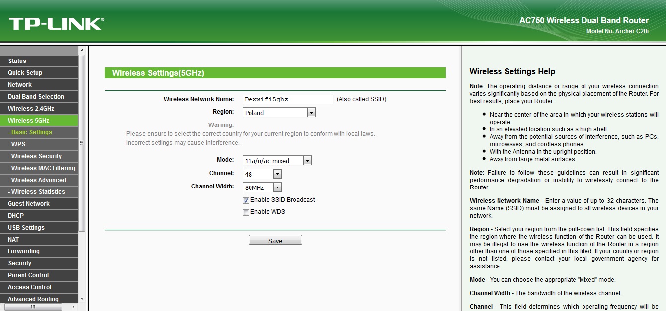The width and height of the screenshot is (666, 311).
Task: Open Dual Band Selection
Action: (39, 96)
